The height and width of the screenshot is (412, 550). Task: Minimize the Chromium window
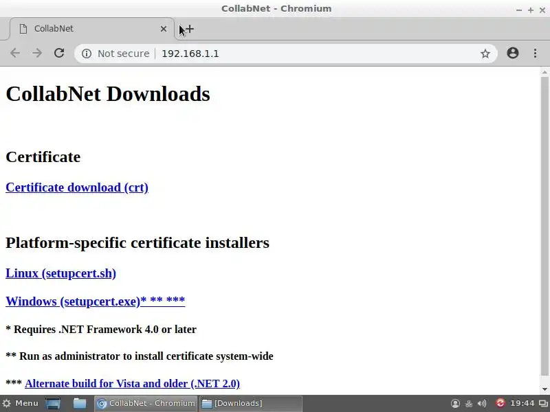[x=519, y=10]
